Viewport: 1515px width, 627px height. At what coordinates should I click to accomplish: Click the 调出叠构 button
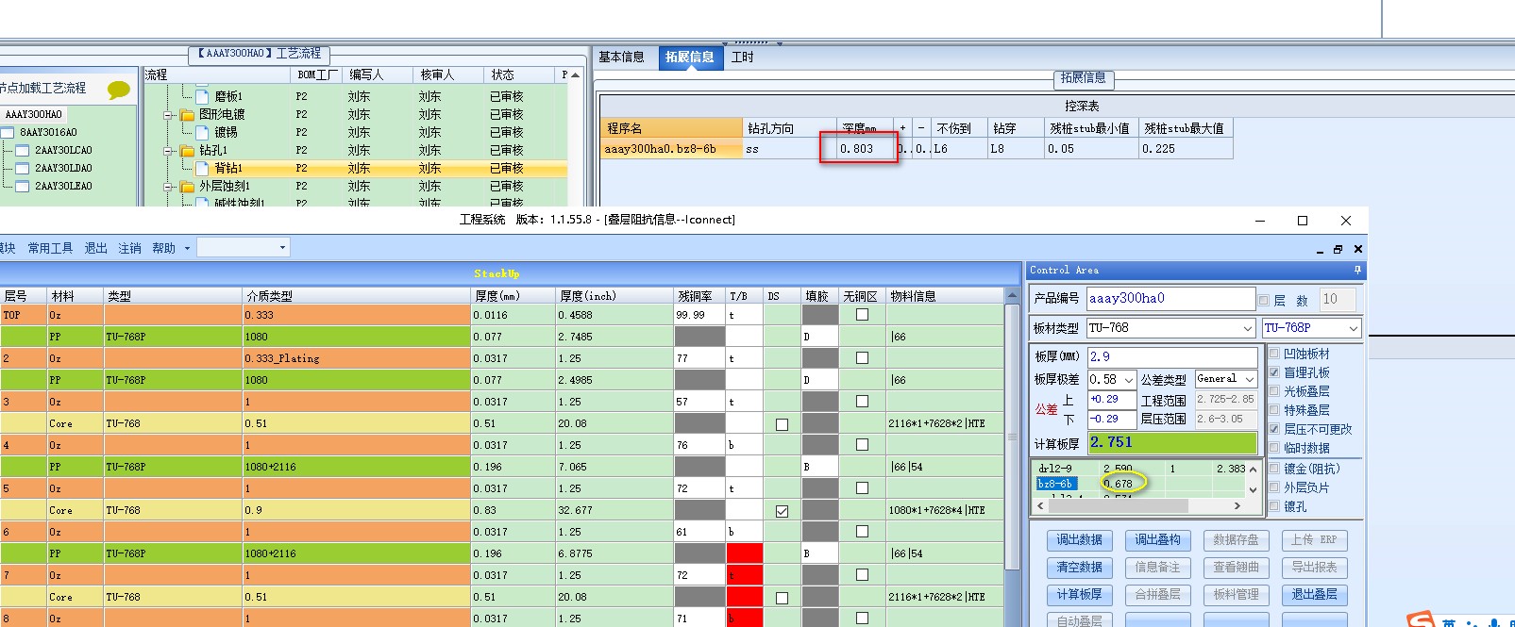click(1158, 540)
